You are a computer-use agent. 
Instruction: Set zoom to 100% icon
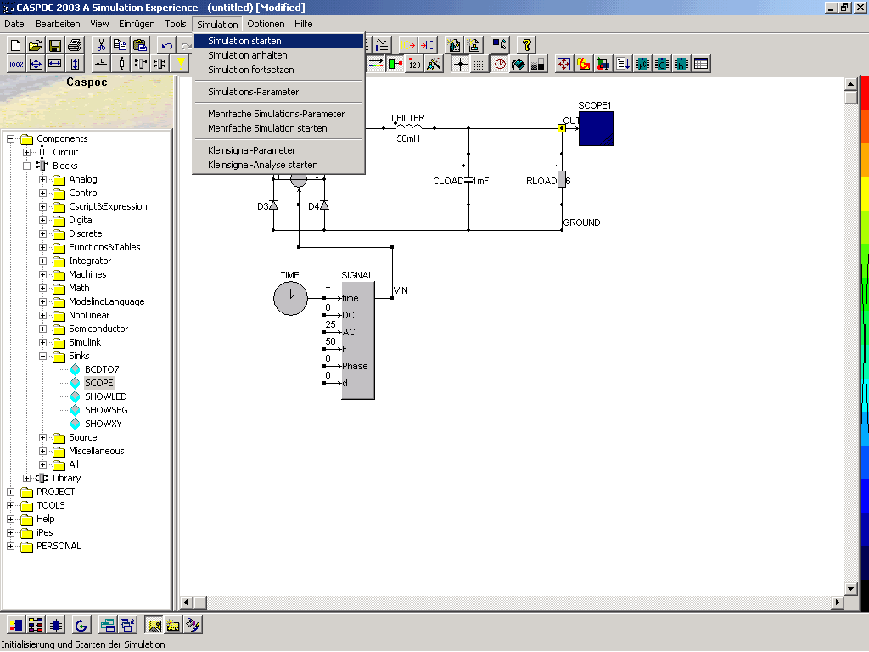point(16,64)
